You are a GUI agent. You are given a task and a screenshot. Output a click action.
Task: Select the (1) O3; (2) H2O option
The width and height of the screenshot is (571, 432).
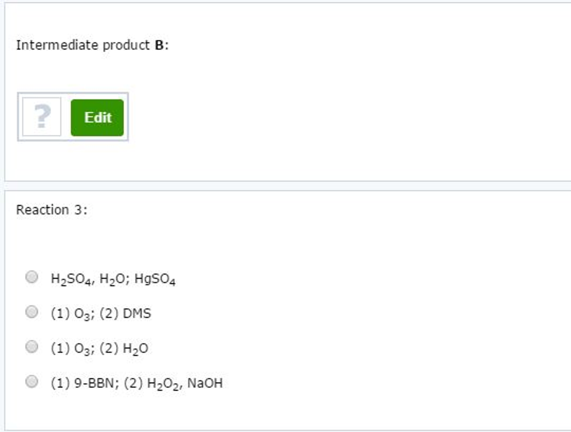pos(32,348)
